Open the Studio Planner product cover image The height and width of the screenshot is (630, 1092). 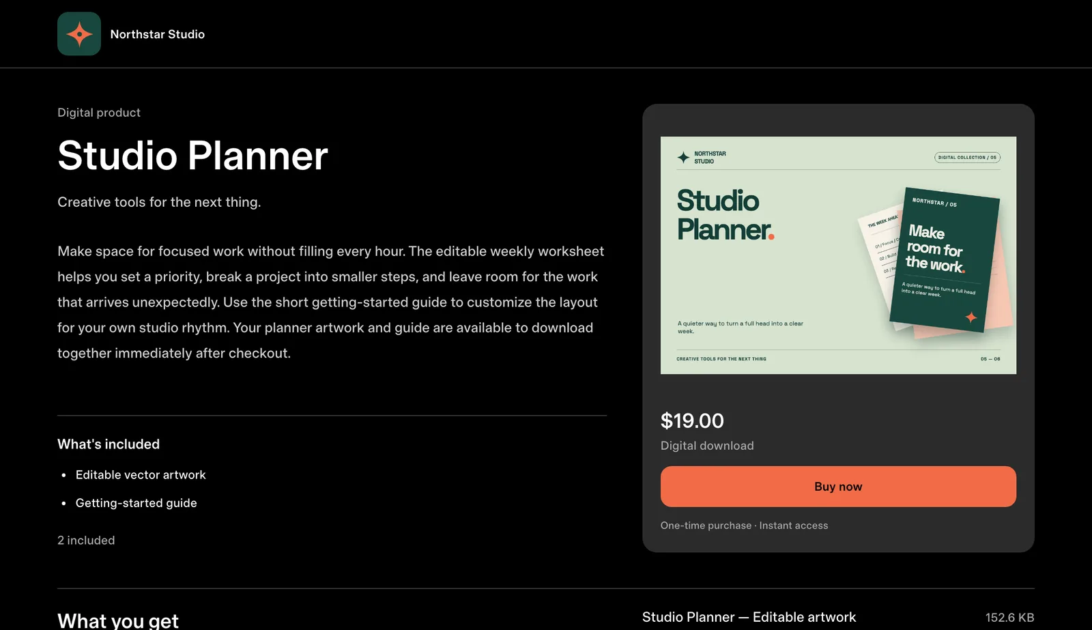[838, 255]
